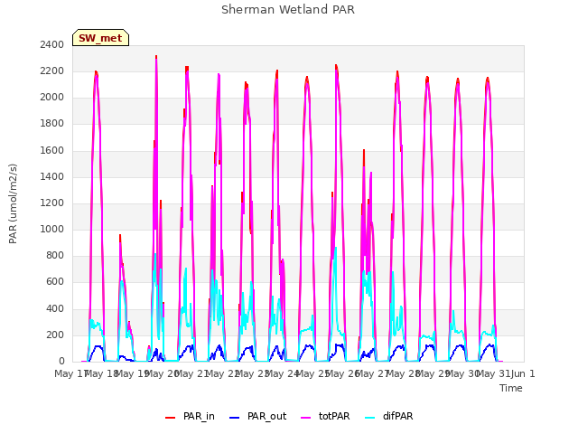Viewport: 578px width, 434px height.
Task: Click the 1400 y-axis tick label
Action: coord(52,176)
